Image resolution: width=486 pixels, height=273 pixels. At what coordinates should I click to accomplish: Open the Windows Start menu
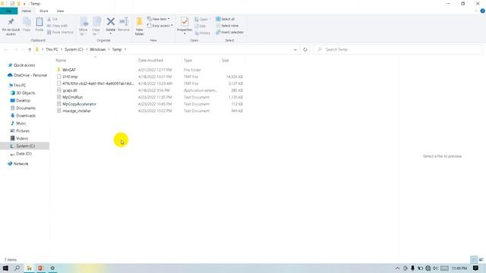pos(5,268)
